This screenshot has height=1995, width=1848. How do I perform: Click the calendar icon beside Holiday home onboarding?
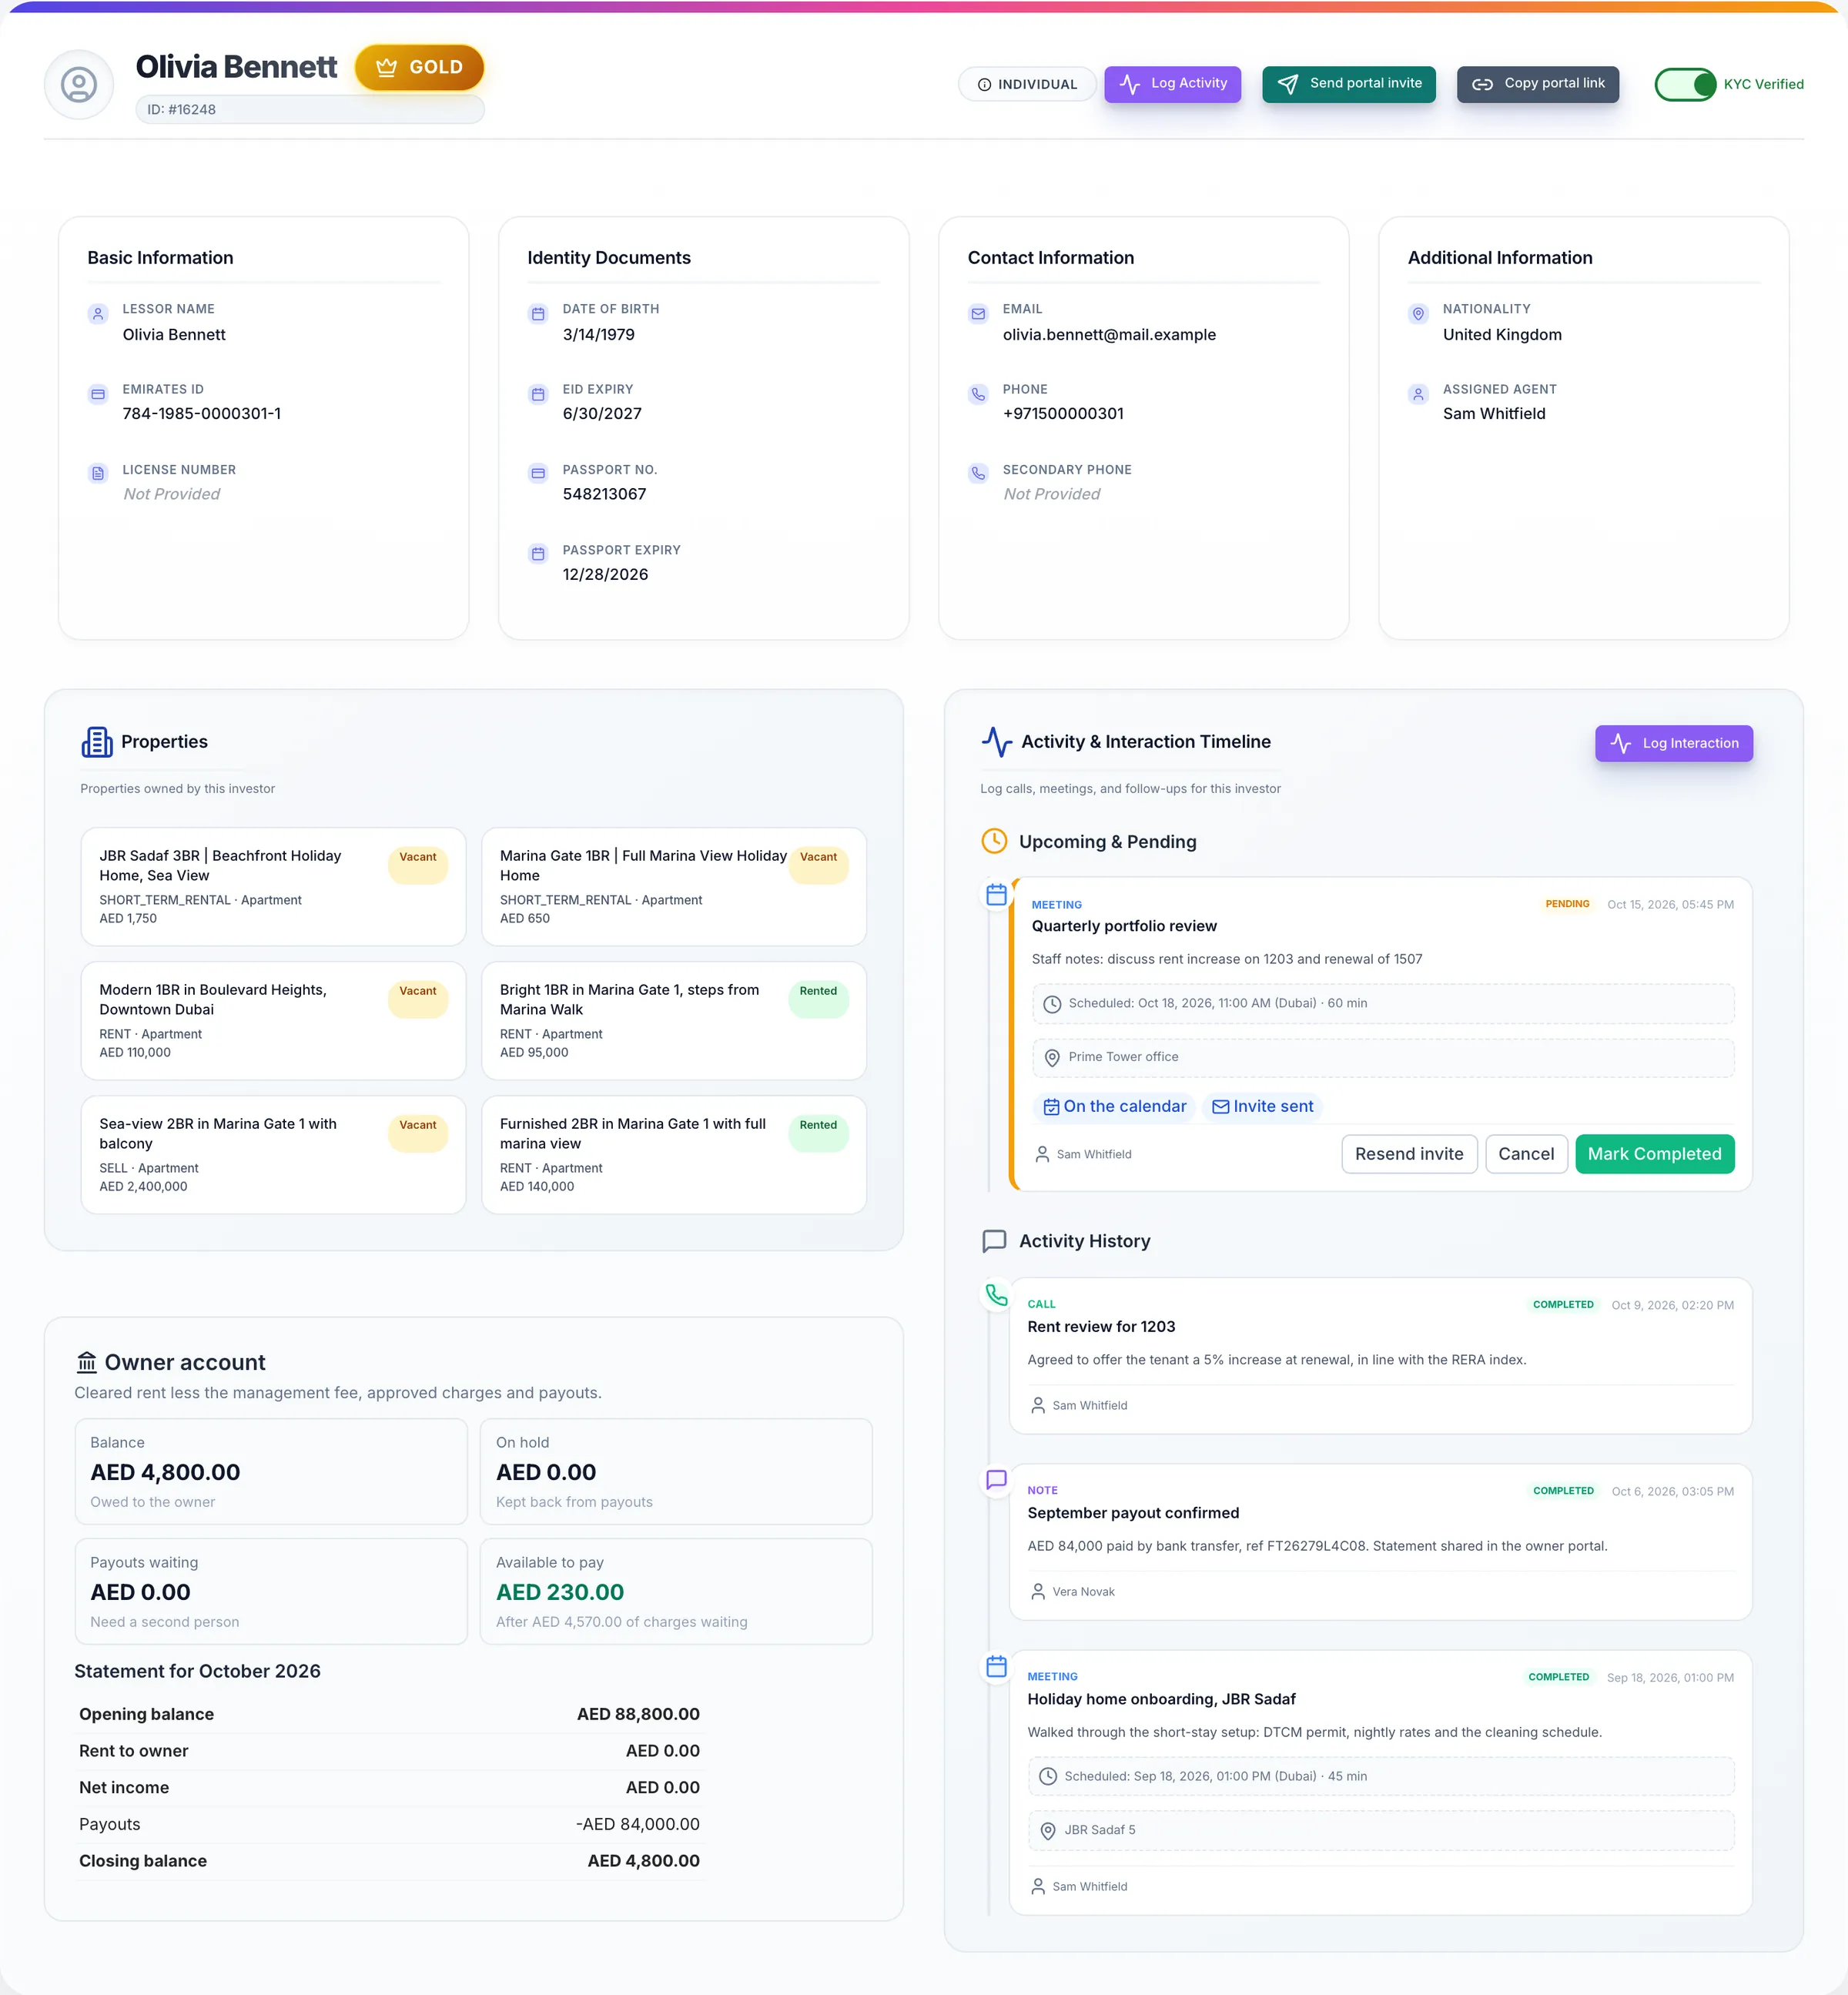pos(996,1667)
